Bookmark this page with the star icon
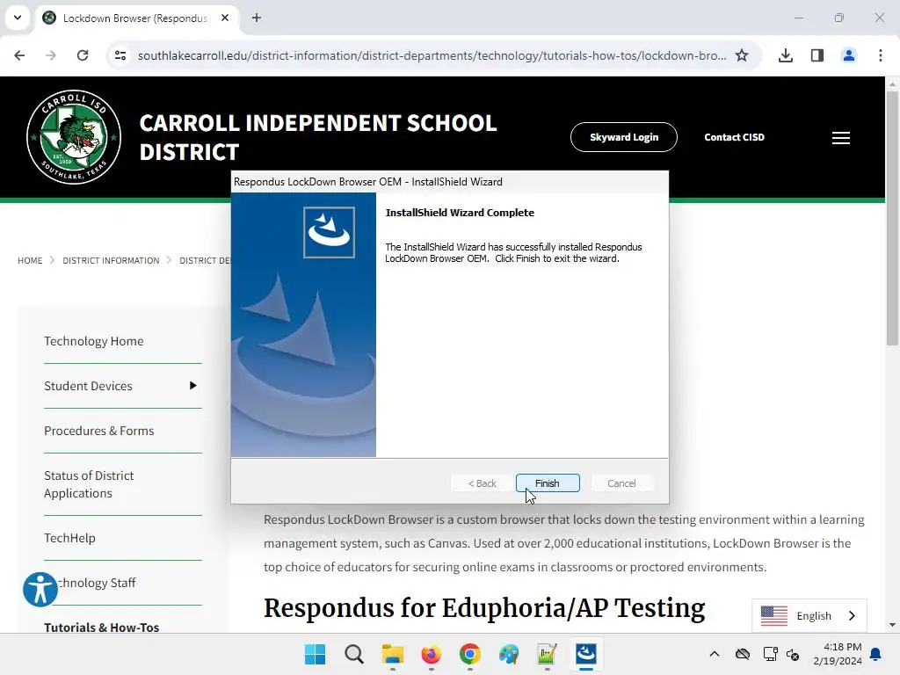 (742, 55)
